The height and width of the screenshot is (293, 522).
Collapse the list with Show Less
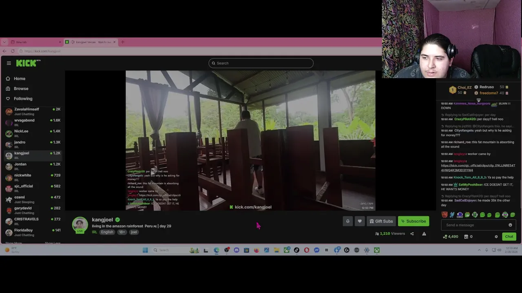pos(52,243)
